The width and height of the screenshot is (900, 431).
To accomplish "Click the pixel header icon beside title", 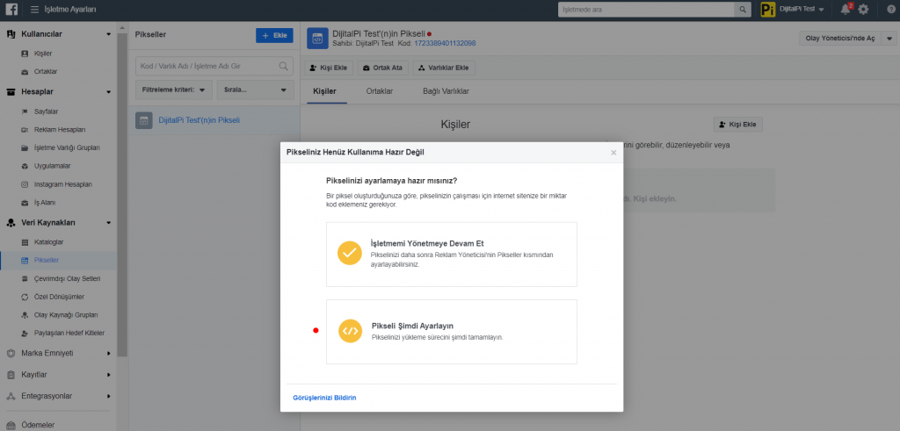I will (316, 39).
